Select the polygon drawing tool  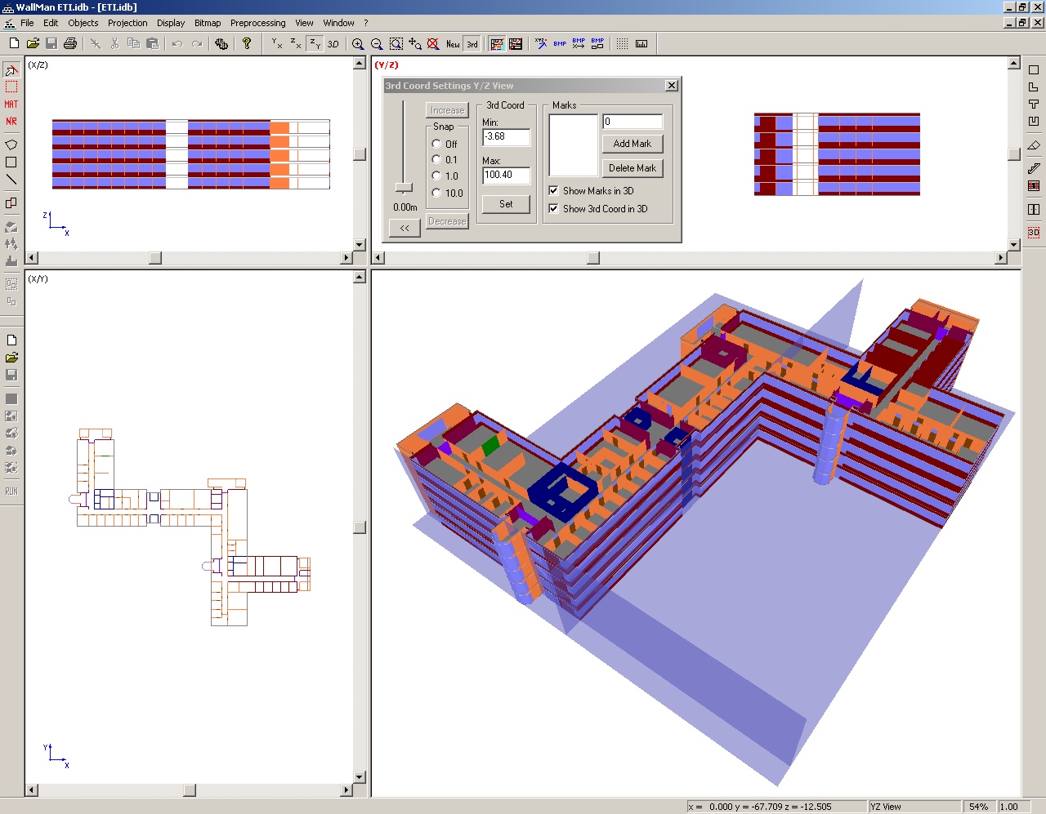coord(11,145)
